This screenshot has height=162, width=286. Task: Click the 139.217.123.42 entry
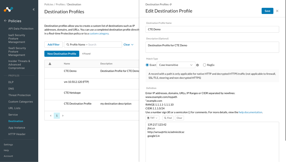click(x=157, y=125)
